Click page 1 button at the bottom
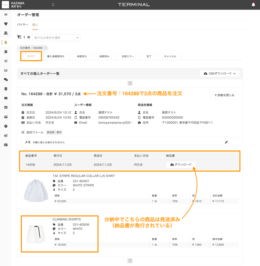The image size is (260, 266). (x=130, y=261)
